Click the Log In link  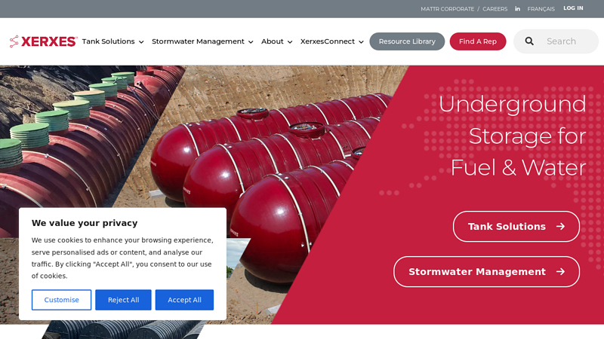click(x=573, y=8)
